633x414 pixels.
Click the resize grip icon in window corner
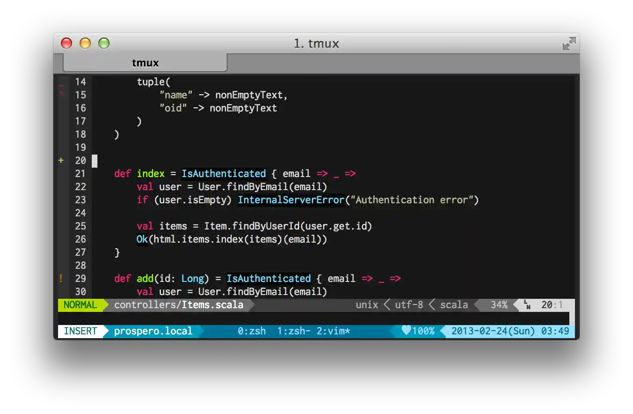tap(569, 43)
